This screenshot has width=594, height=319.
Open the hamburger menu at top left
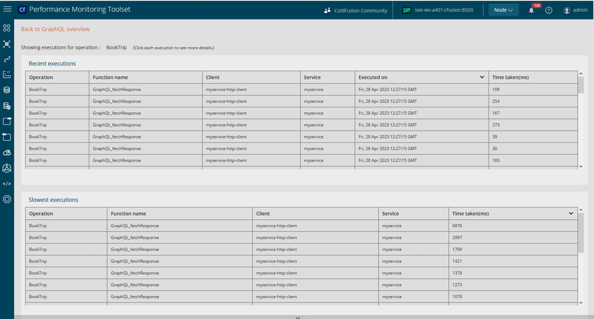(7, 9)
